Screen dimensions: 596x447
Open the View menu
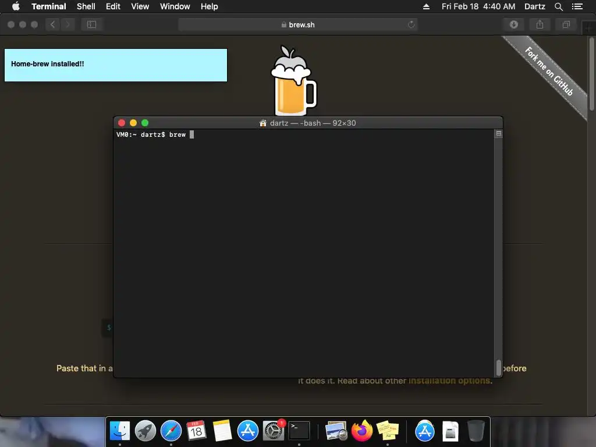140,6
